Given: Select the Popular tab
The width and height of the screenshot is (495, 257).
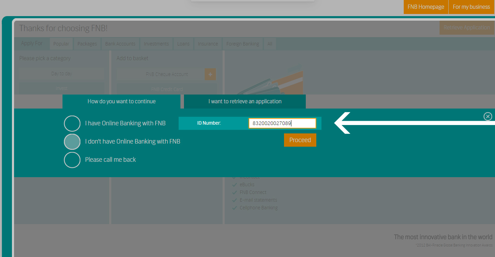Looking at the screenshot, I should click(61, 44).
